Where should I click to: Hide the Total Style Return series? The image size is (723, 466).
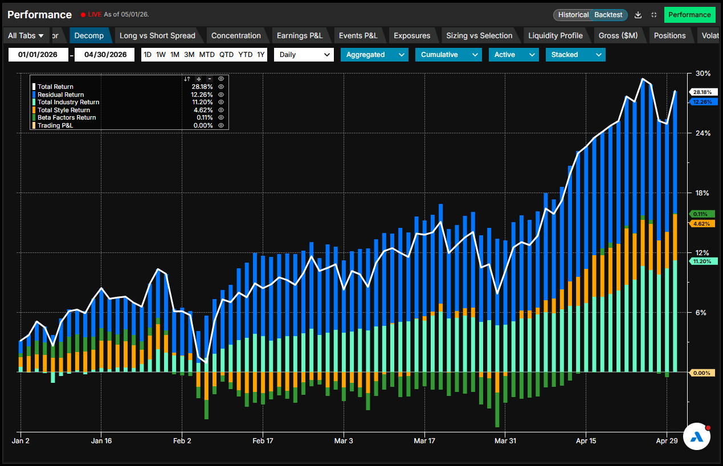tap(221, 110)
